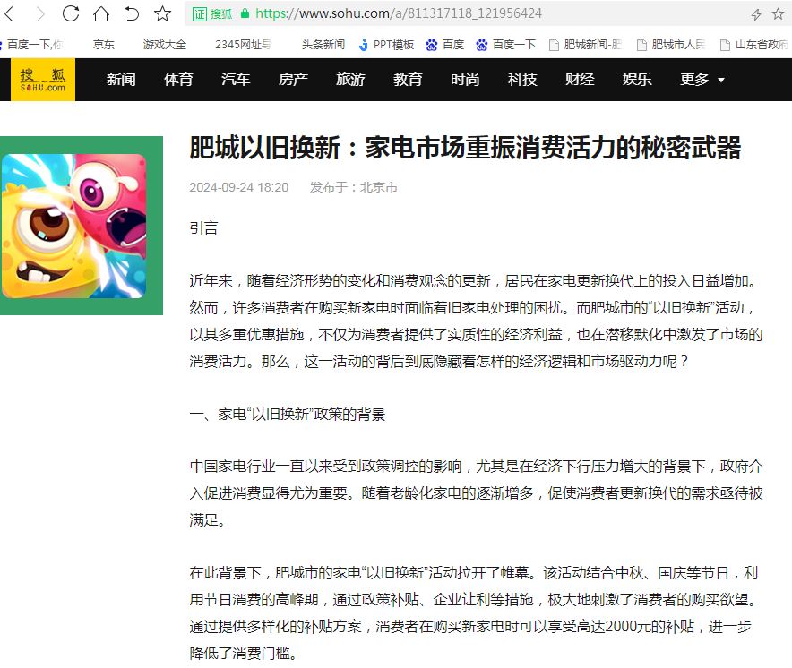Click the 发布于：北京市 location text

coord(354,187)
